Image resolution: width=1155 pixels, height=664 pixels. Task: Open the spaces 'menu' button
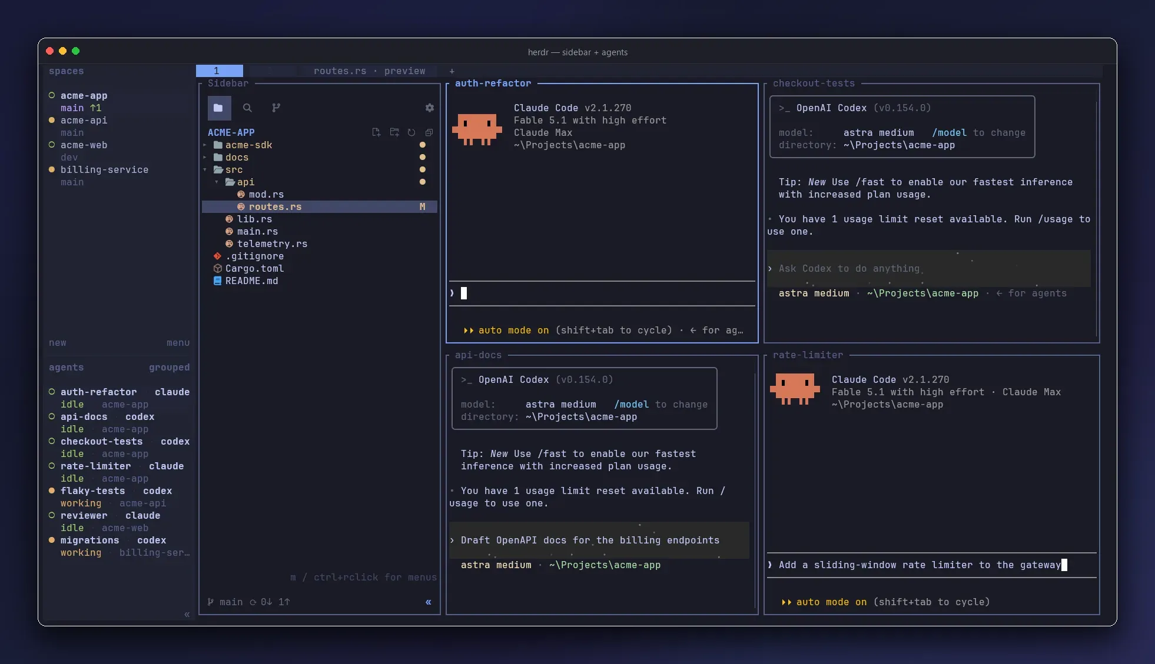click(x=178, y=342)
